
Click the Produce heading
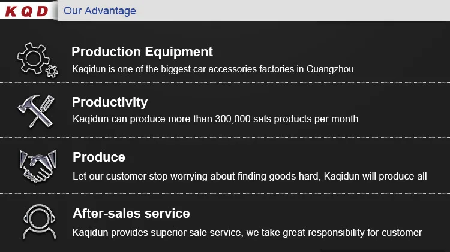[x=99, y=157]
